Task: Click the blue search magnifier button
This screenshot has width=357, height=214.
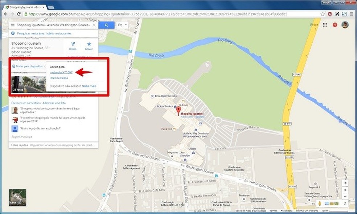Action: [106, 25]
